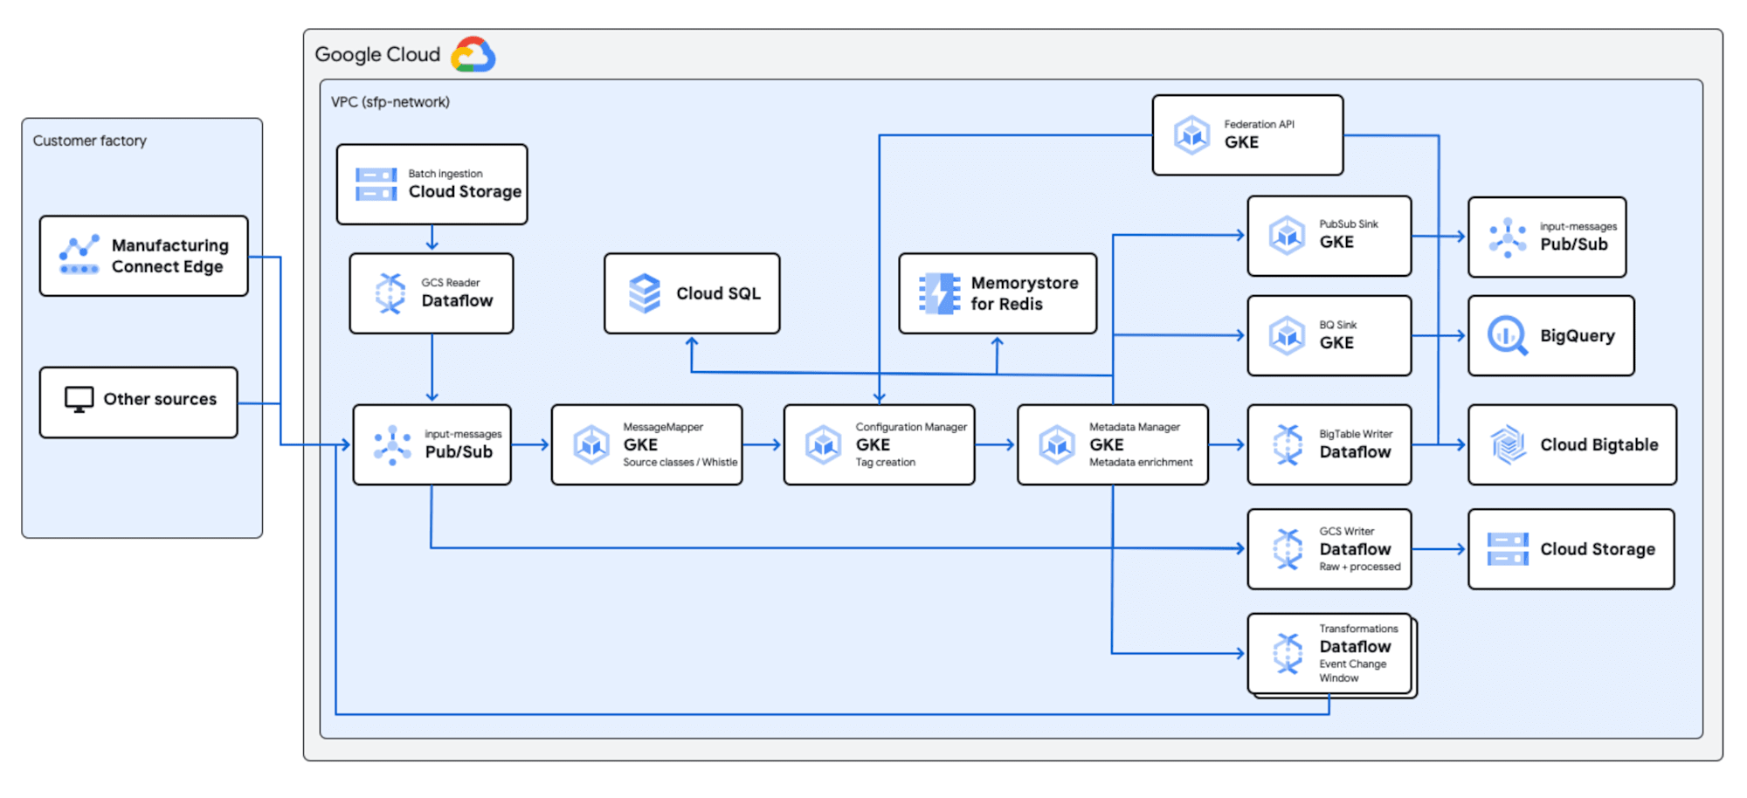Select the 'BigTable Writer' caption
1747x798 pixels.
click(x=1356, y=434)
